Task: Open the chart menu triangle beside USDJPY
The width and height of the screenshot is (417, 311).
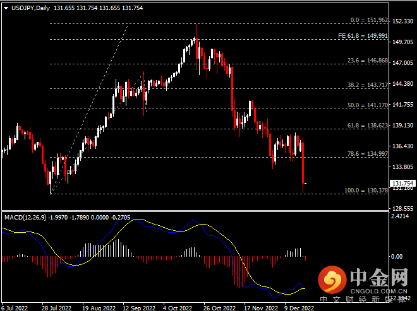Action: [6, 8]
